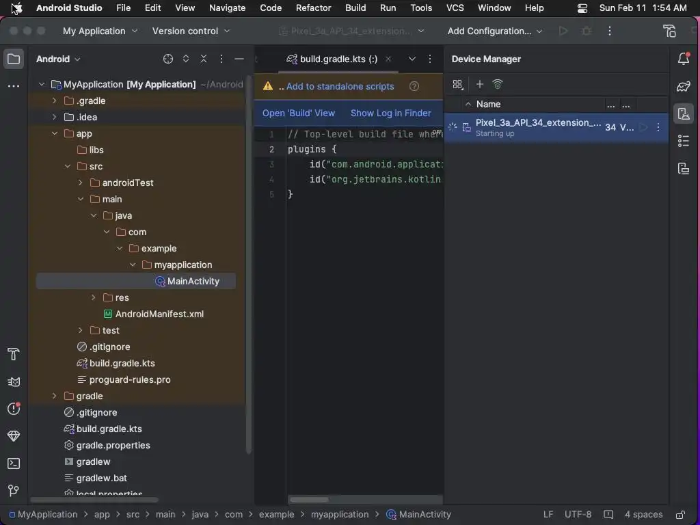The width and height of the screenshot is (700, 525).
Task: Toggle the Device Manager sidebar icon
Action: point(684,114)
